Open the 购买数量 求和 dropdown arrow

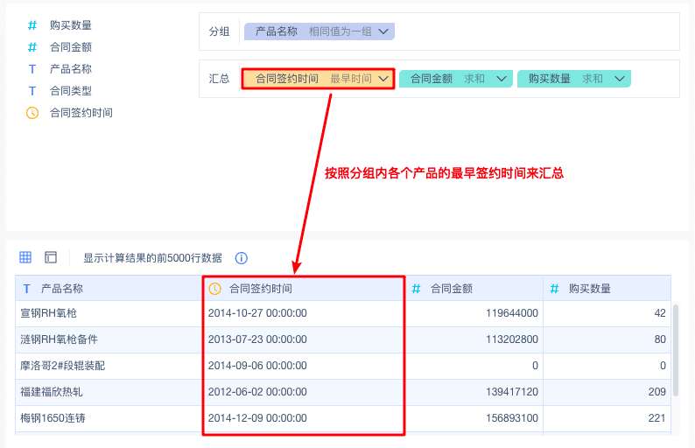tap(620, 79)
